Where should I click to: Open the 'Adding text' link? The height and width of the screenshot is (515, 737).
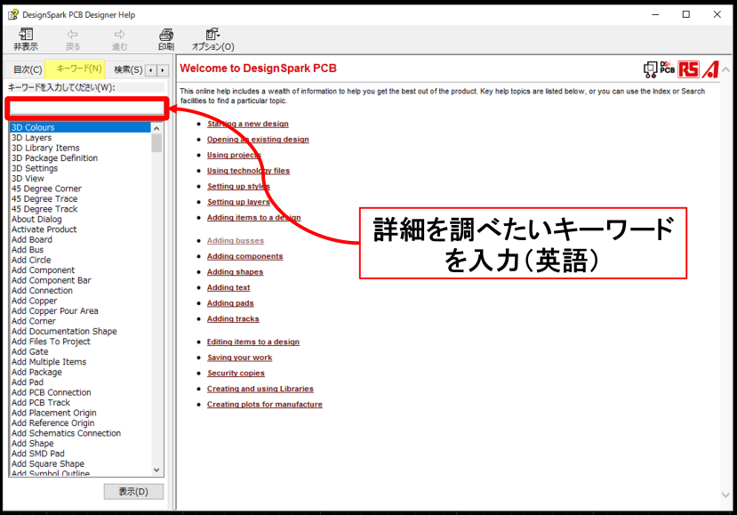click(228, 287)
